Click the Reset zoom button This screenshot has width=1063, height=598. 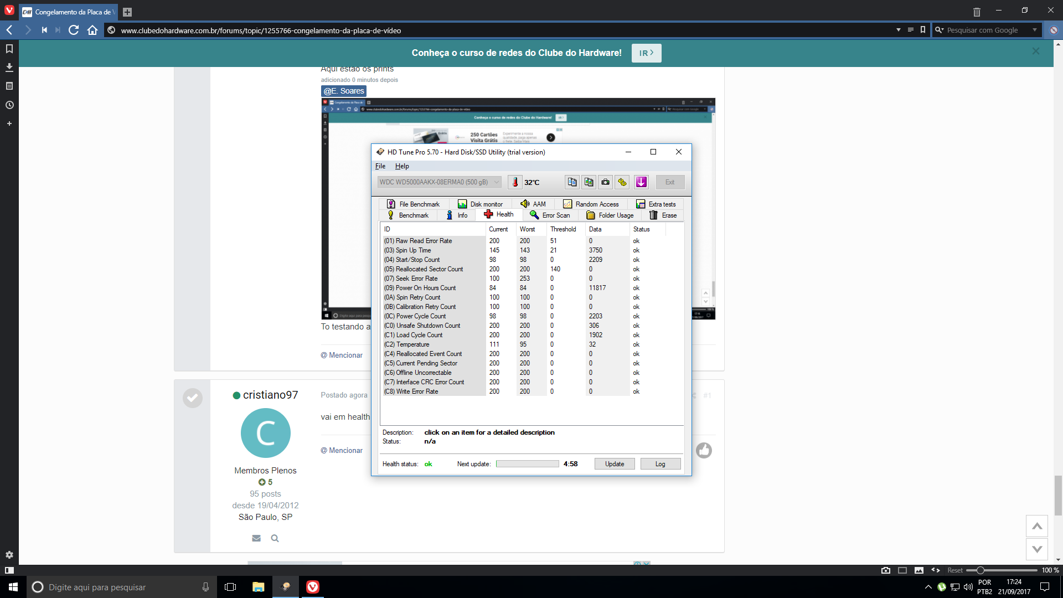pos(954,570)
